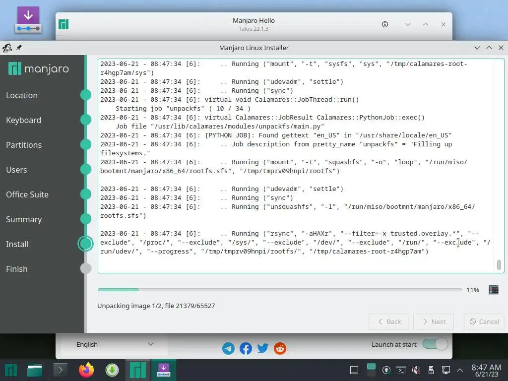This screenshot has width=508, height=381.
Task: Open the network tray icon
Action: (x=446, y=370)
